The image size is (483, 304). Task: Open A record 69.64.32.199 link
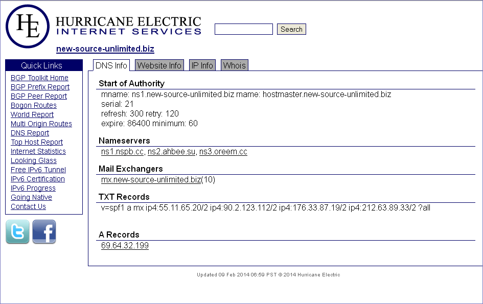125,245
